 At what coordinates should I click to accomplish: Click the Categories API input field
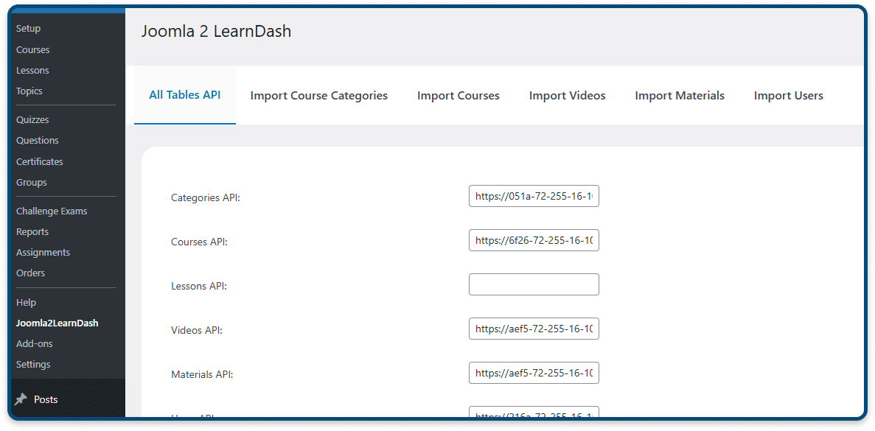(x=534, y=196)
